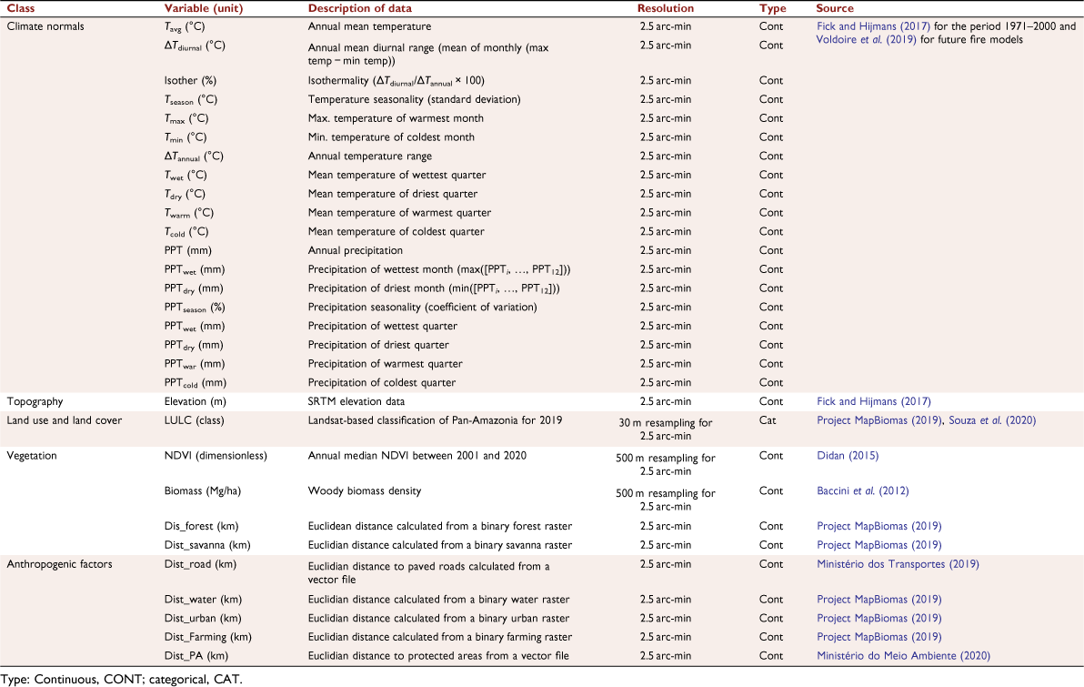Click "Precipitation of driest month" description
The image size is (1084, 687).
pos(434,288)
